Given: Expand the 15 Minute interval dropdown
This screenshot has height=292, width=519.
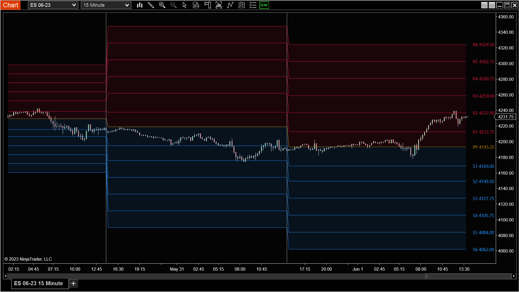Looking at the screenshot, I should (106, 5).
